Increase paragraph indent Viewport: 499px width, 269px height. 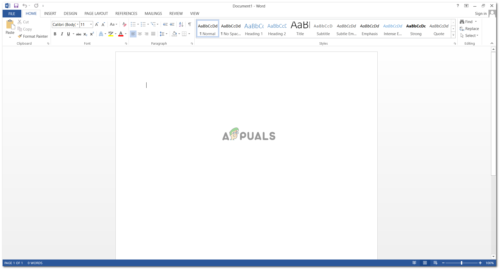172,25
